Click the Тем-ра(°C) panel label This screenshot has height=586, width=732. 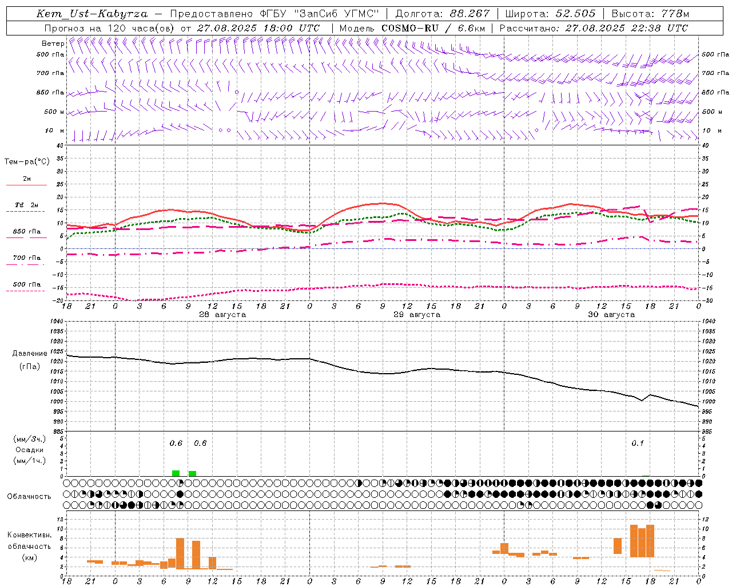[27, 162]
